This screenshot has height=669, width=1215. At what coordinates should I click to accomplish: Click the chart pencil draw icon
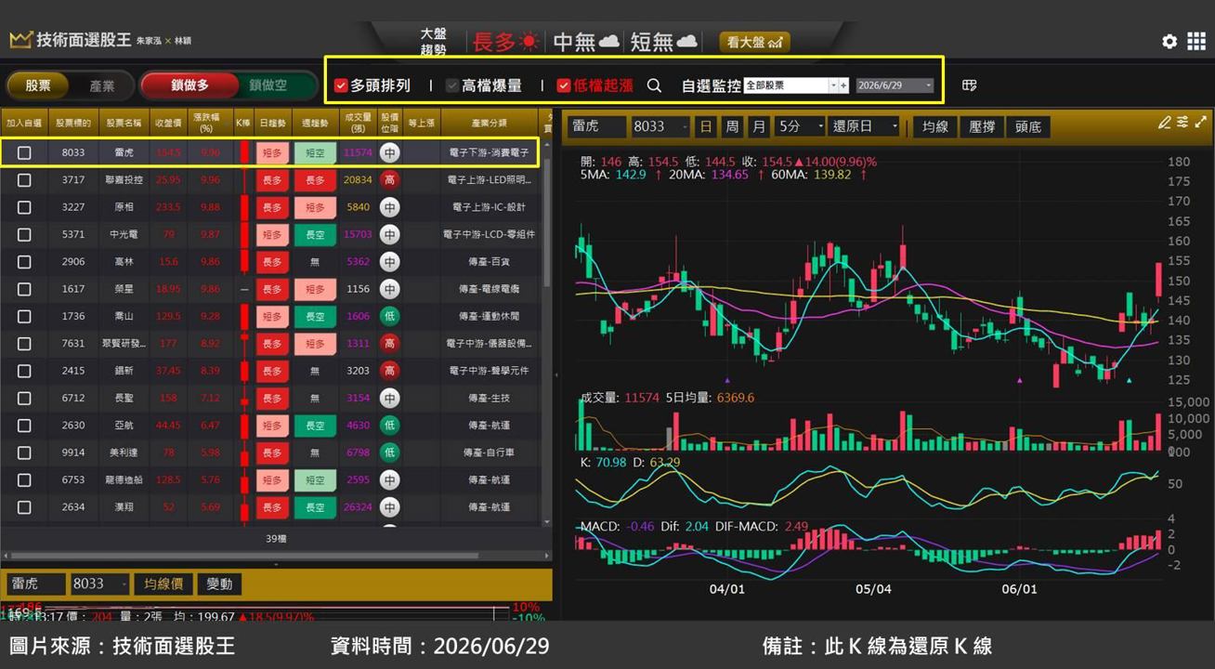click(1165, 122)
